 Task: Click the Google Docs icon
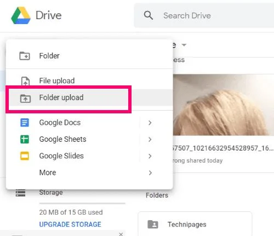(25, 123)
